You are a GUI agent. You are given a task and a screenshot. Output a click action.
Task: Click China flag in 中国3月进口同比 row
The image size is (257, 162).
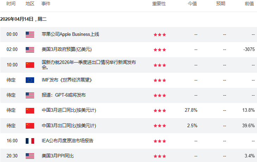(x=30, y=111)
